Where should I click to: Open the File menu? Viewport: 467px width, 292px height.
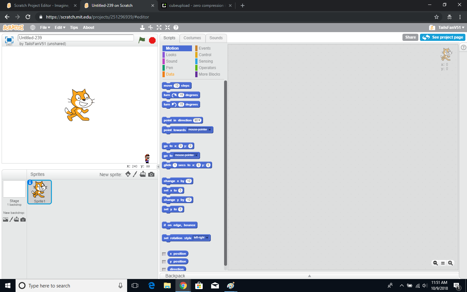click(x=45, y=28)
